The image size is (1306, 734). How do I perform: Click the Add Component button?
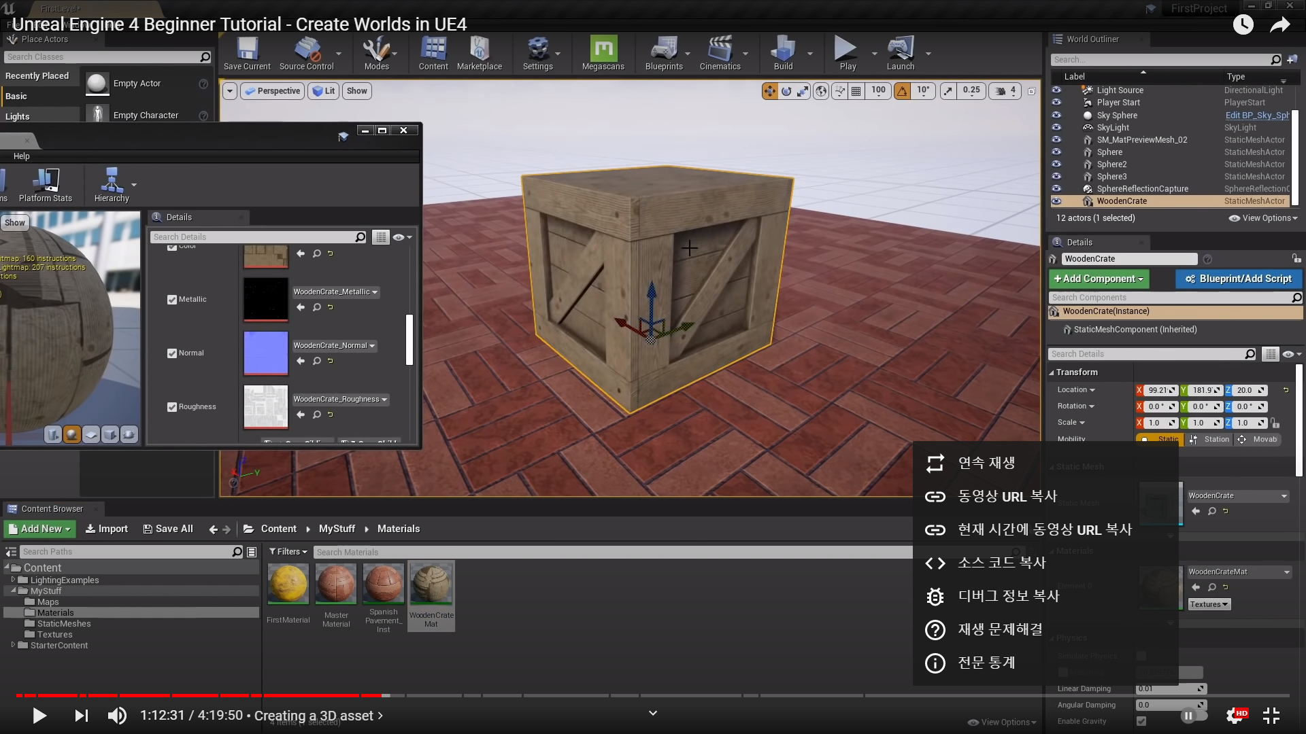[x=1099, y=279]
